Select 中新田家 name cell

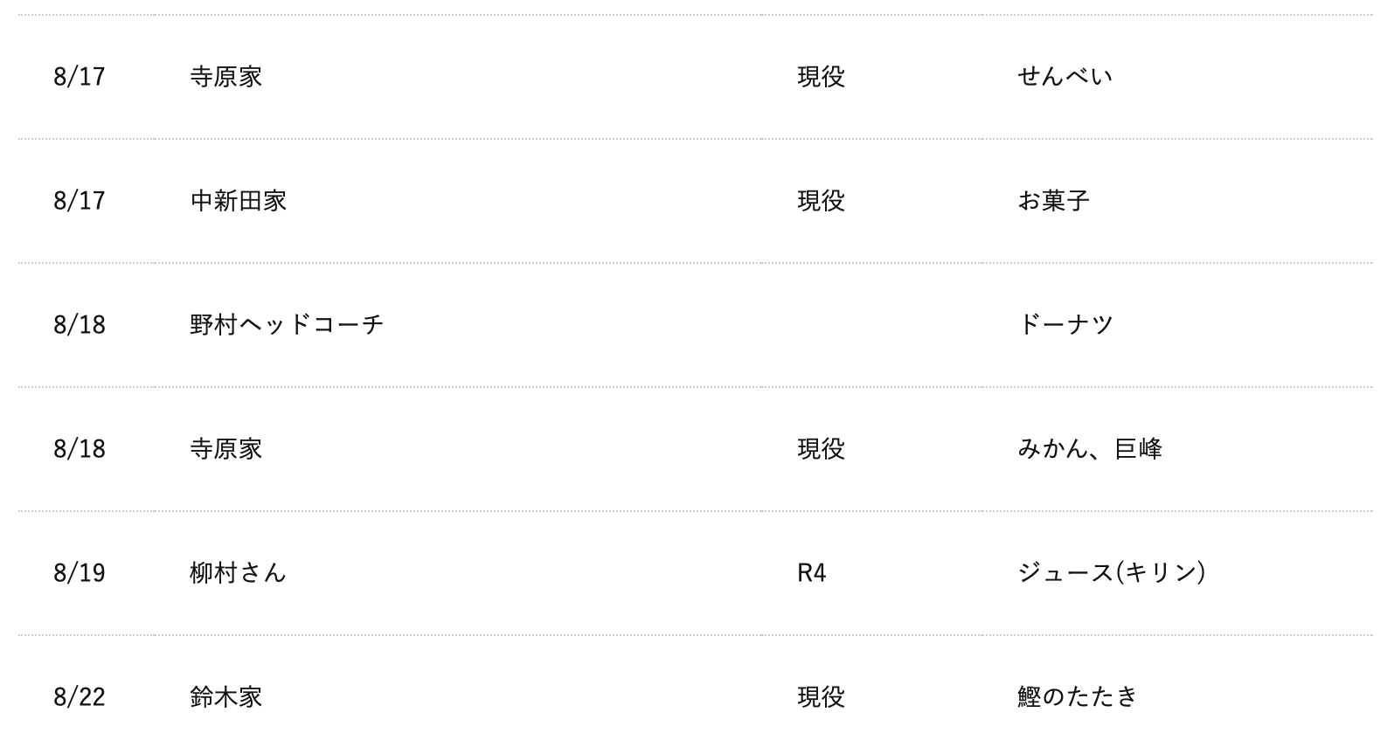coord(238,201)
